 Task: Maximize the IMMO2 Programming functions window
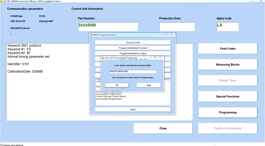point(167,34)
